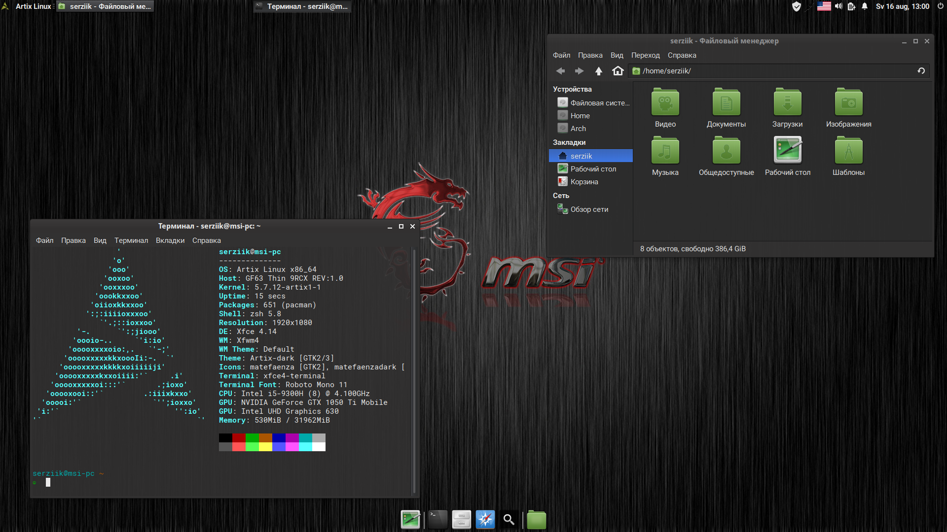
Task: Open the Переход menu in file manager
Action: (646, 55)
